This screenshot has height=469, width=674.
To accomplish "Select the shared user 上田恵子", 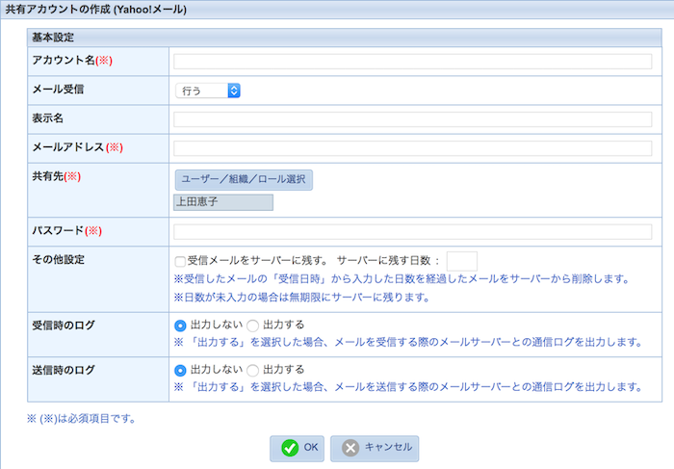I will pos(223,202).
